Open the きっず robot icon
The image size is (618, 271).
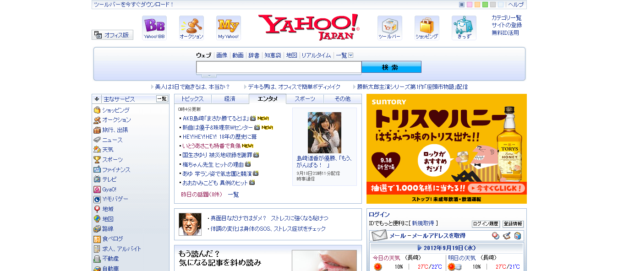(x=464, y=28)
